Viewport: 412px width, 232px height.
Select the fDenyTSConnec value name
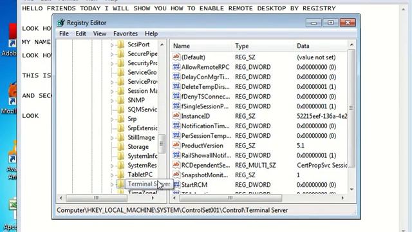pyautogui.click(x=205, y=97)
